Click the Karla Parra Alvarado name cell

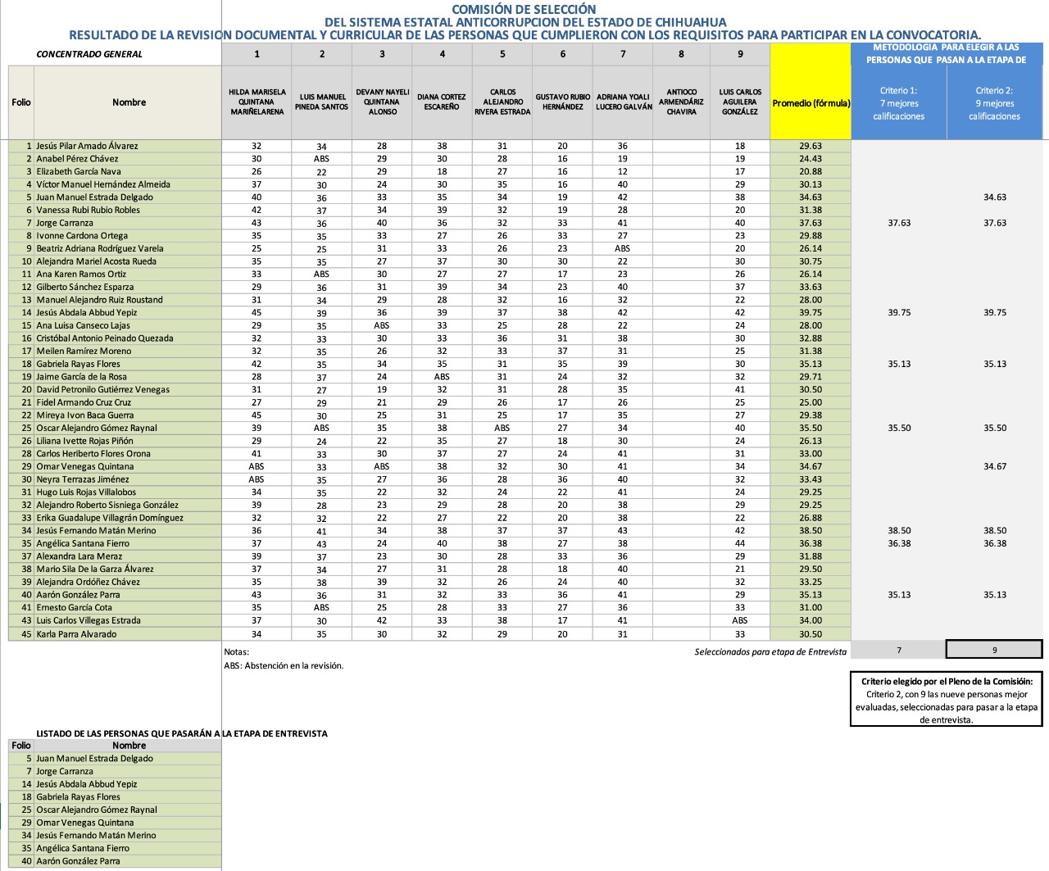tap(76, 633)
